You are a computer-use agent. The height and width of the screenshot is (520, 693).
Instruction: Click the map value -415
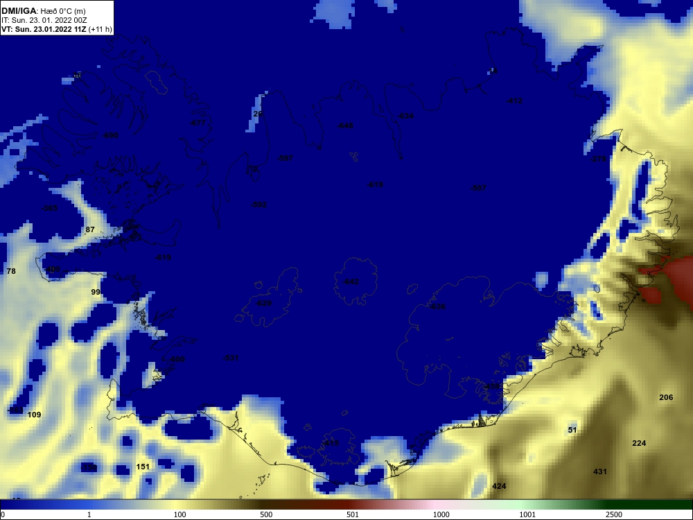(x=331, y=443)
